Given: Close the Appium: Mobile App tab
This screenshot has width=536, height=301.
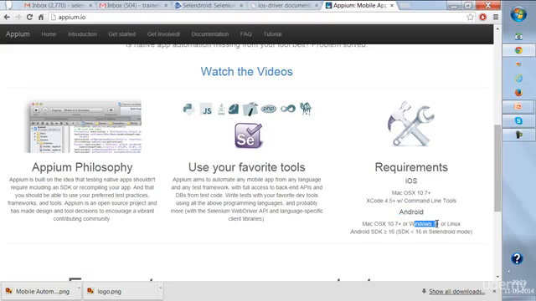Looking at the screenshot, I should click(392, 6).
